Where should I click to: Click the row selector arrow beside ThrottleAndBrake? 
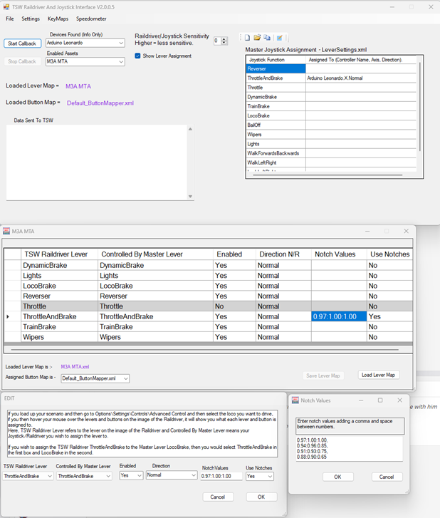(8, 316)
